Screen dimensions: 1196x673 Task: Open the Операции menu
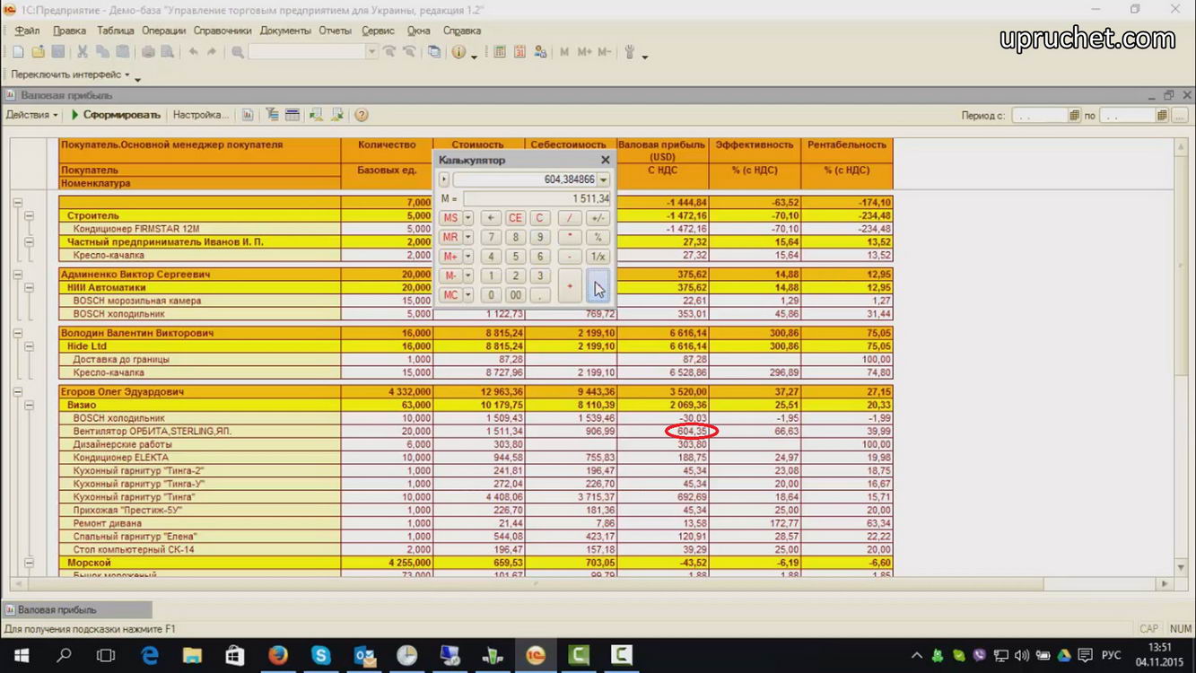pos(163,31)
